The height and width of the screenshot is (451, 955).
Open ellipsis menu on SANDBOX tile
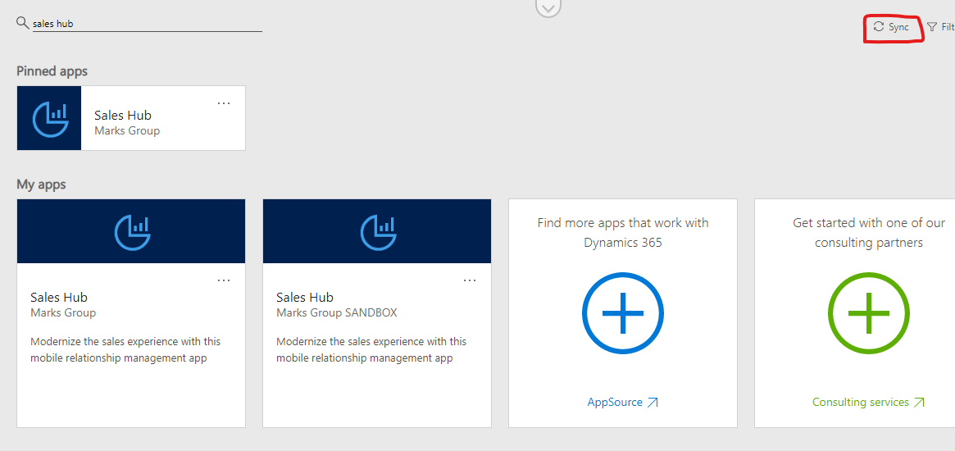[x=470, y=280]
